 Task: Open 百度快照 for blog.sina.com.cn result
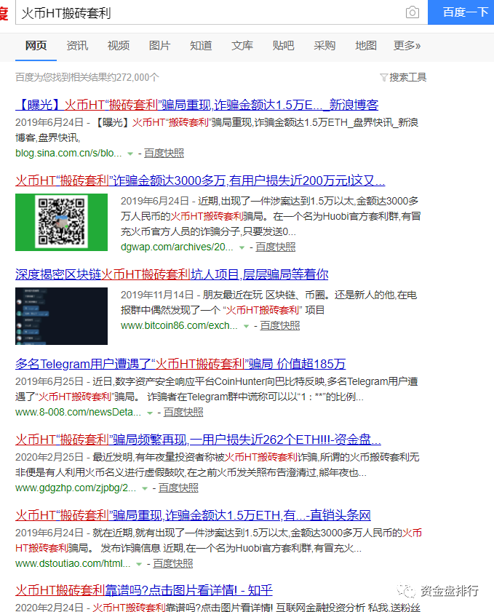[x=164, y=153]
